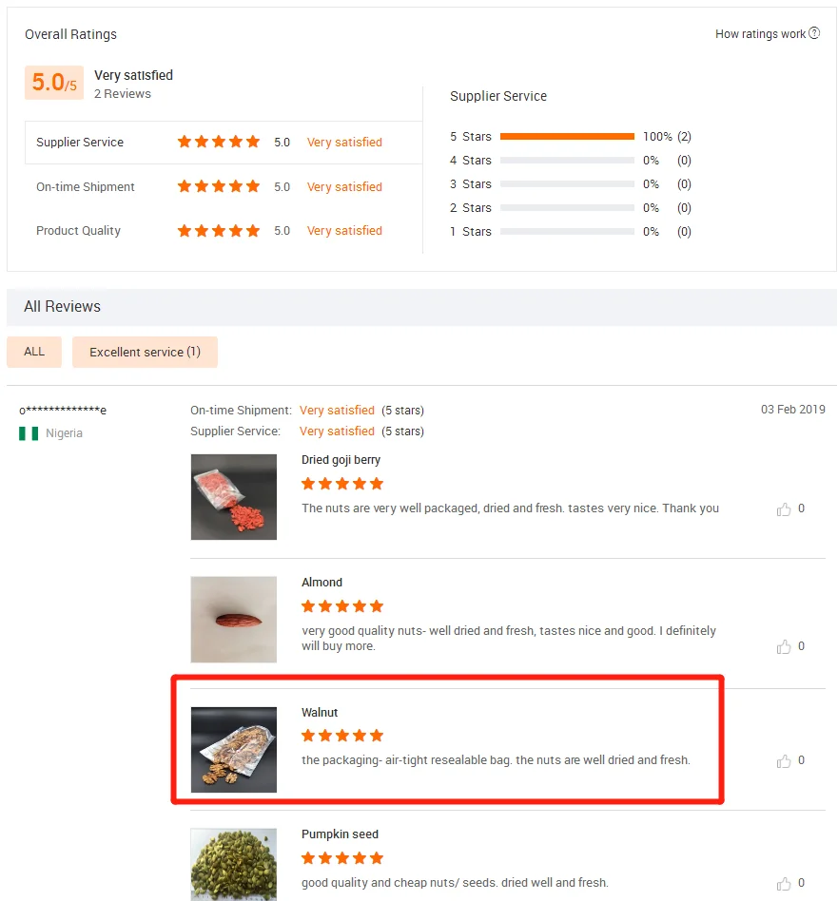Screen dimensions: 838x901
Task: Click the help icon beside How ratings work
Action: (x=814, y=34)
